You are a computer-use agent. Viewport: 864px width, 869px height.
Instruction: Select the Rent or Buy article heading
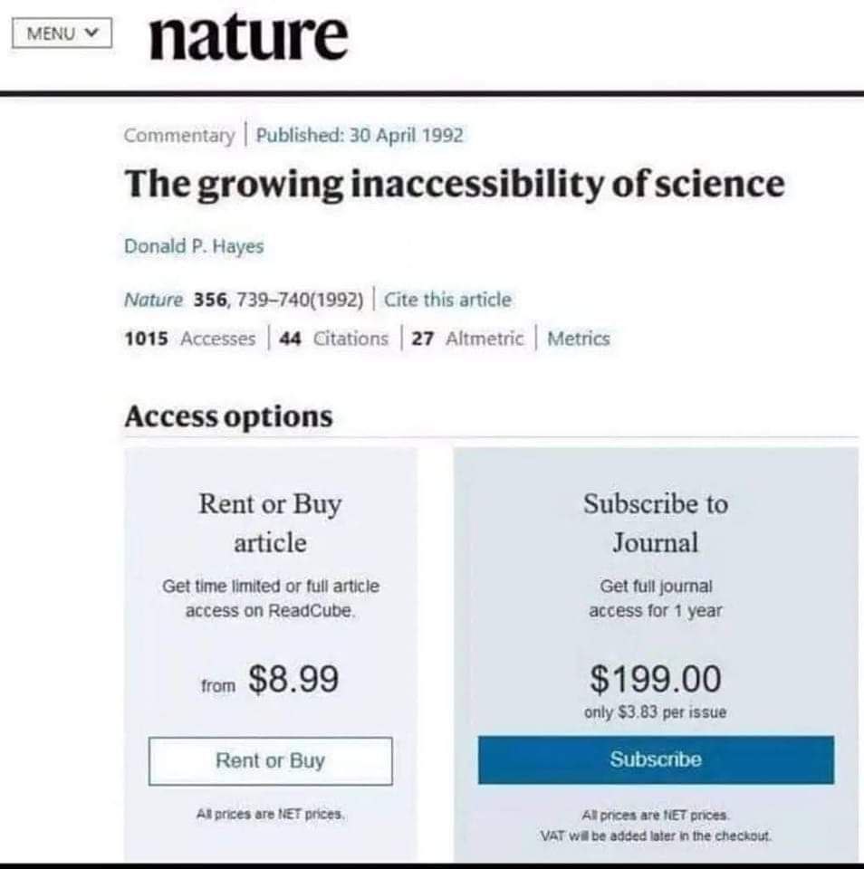pos(270,523)
